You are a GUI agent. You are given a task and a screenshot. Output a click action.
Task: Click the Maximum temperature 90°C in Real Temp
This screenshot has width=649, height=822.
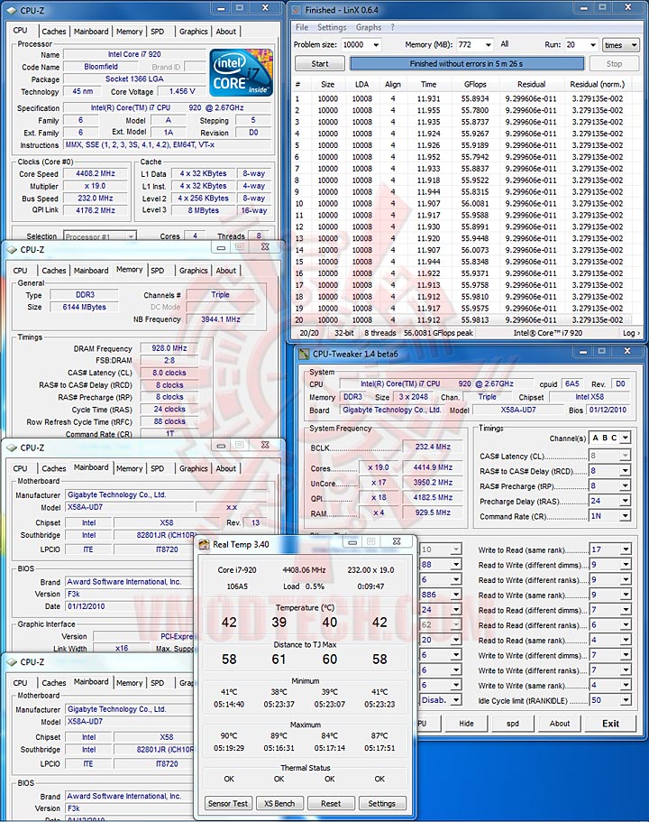pyautogui.click(x=229, y=735)
